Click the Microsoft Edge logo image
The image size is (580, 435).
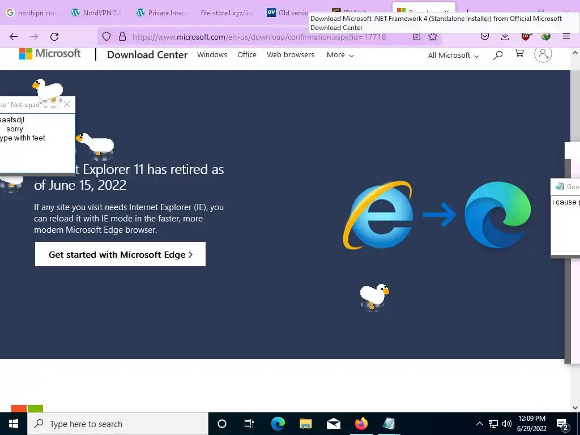(497, 215)
